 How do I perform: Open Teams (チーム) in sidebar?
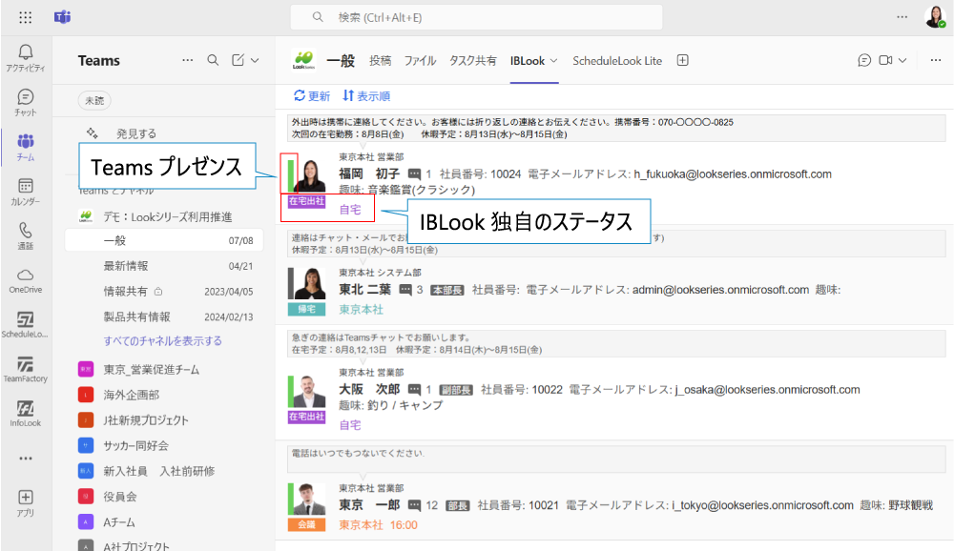[26, 147]
